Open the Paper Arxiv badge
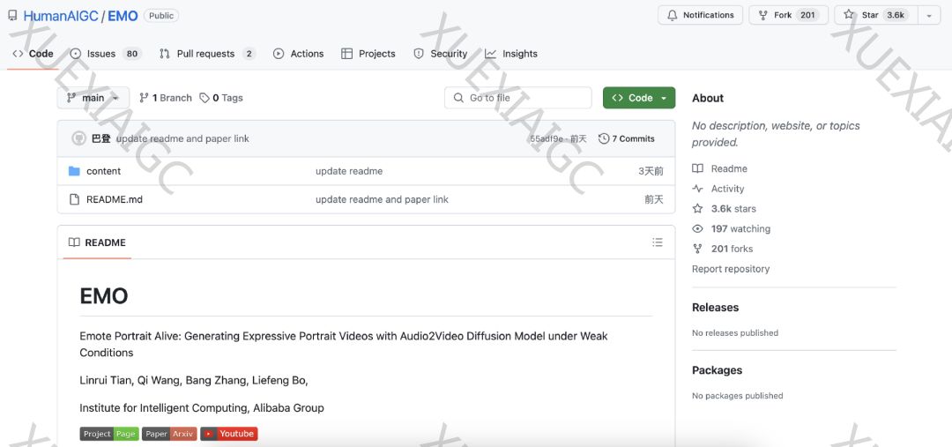952x447 pixels. (169, 434)
